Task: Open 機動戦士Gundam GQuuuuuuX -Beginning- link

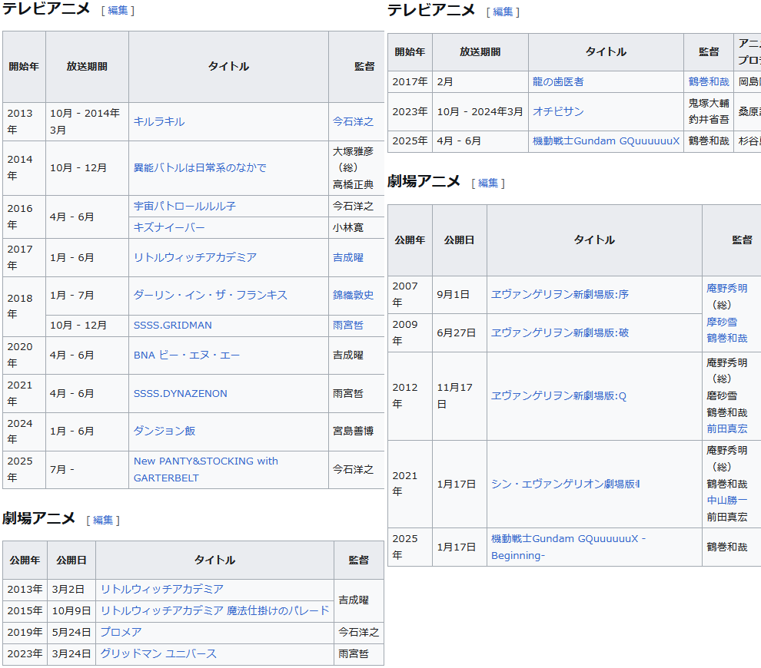Action: click(x=568, y=547)
